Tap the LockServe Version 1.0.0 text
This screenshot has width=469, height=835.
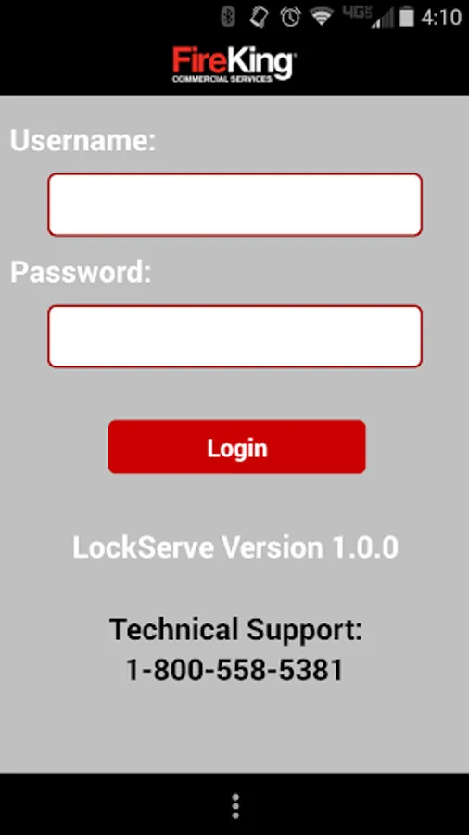(235, 547)
